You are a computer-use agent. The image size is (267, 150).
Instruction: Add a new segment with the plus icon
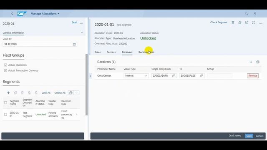pos(8,92)
